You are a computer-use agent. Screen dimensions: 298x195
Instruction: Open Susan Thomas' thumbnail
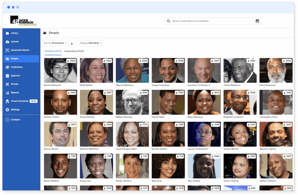240,166
